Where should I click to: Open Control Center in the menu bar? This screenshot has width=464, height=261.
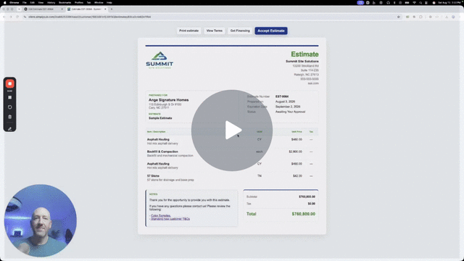[x=426, y=3]
